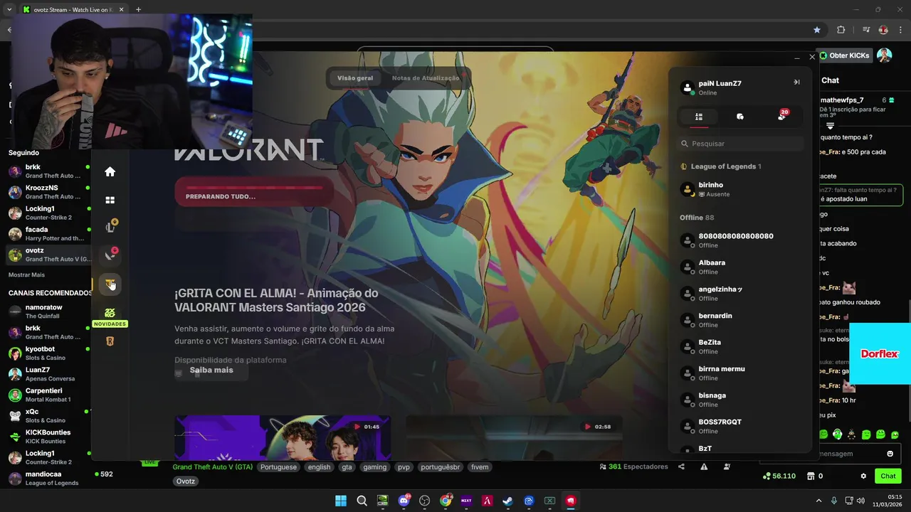Select offline friend BOSS7RGQT
The image size is (911, 512).
click(x=740, y=426)
